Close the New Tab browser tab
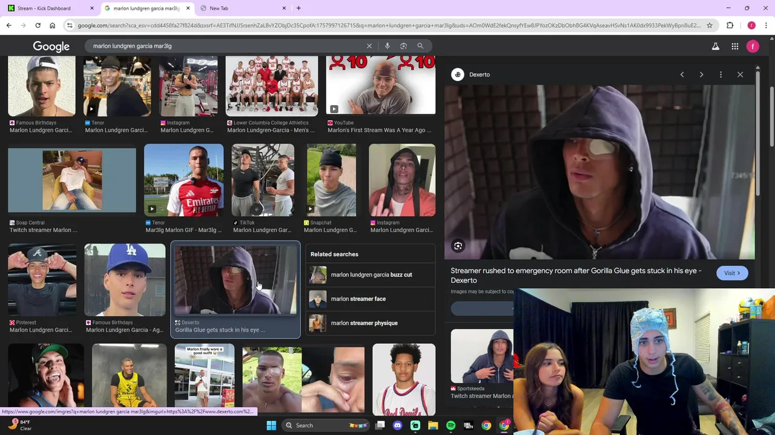Image resolution: width=775 pixels, height=435 pixels. (284, 8)
